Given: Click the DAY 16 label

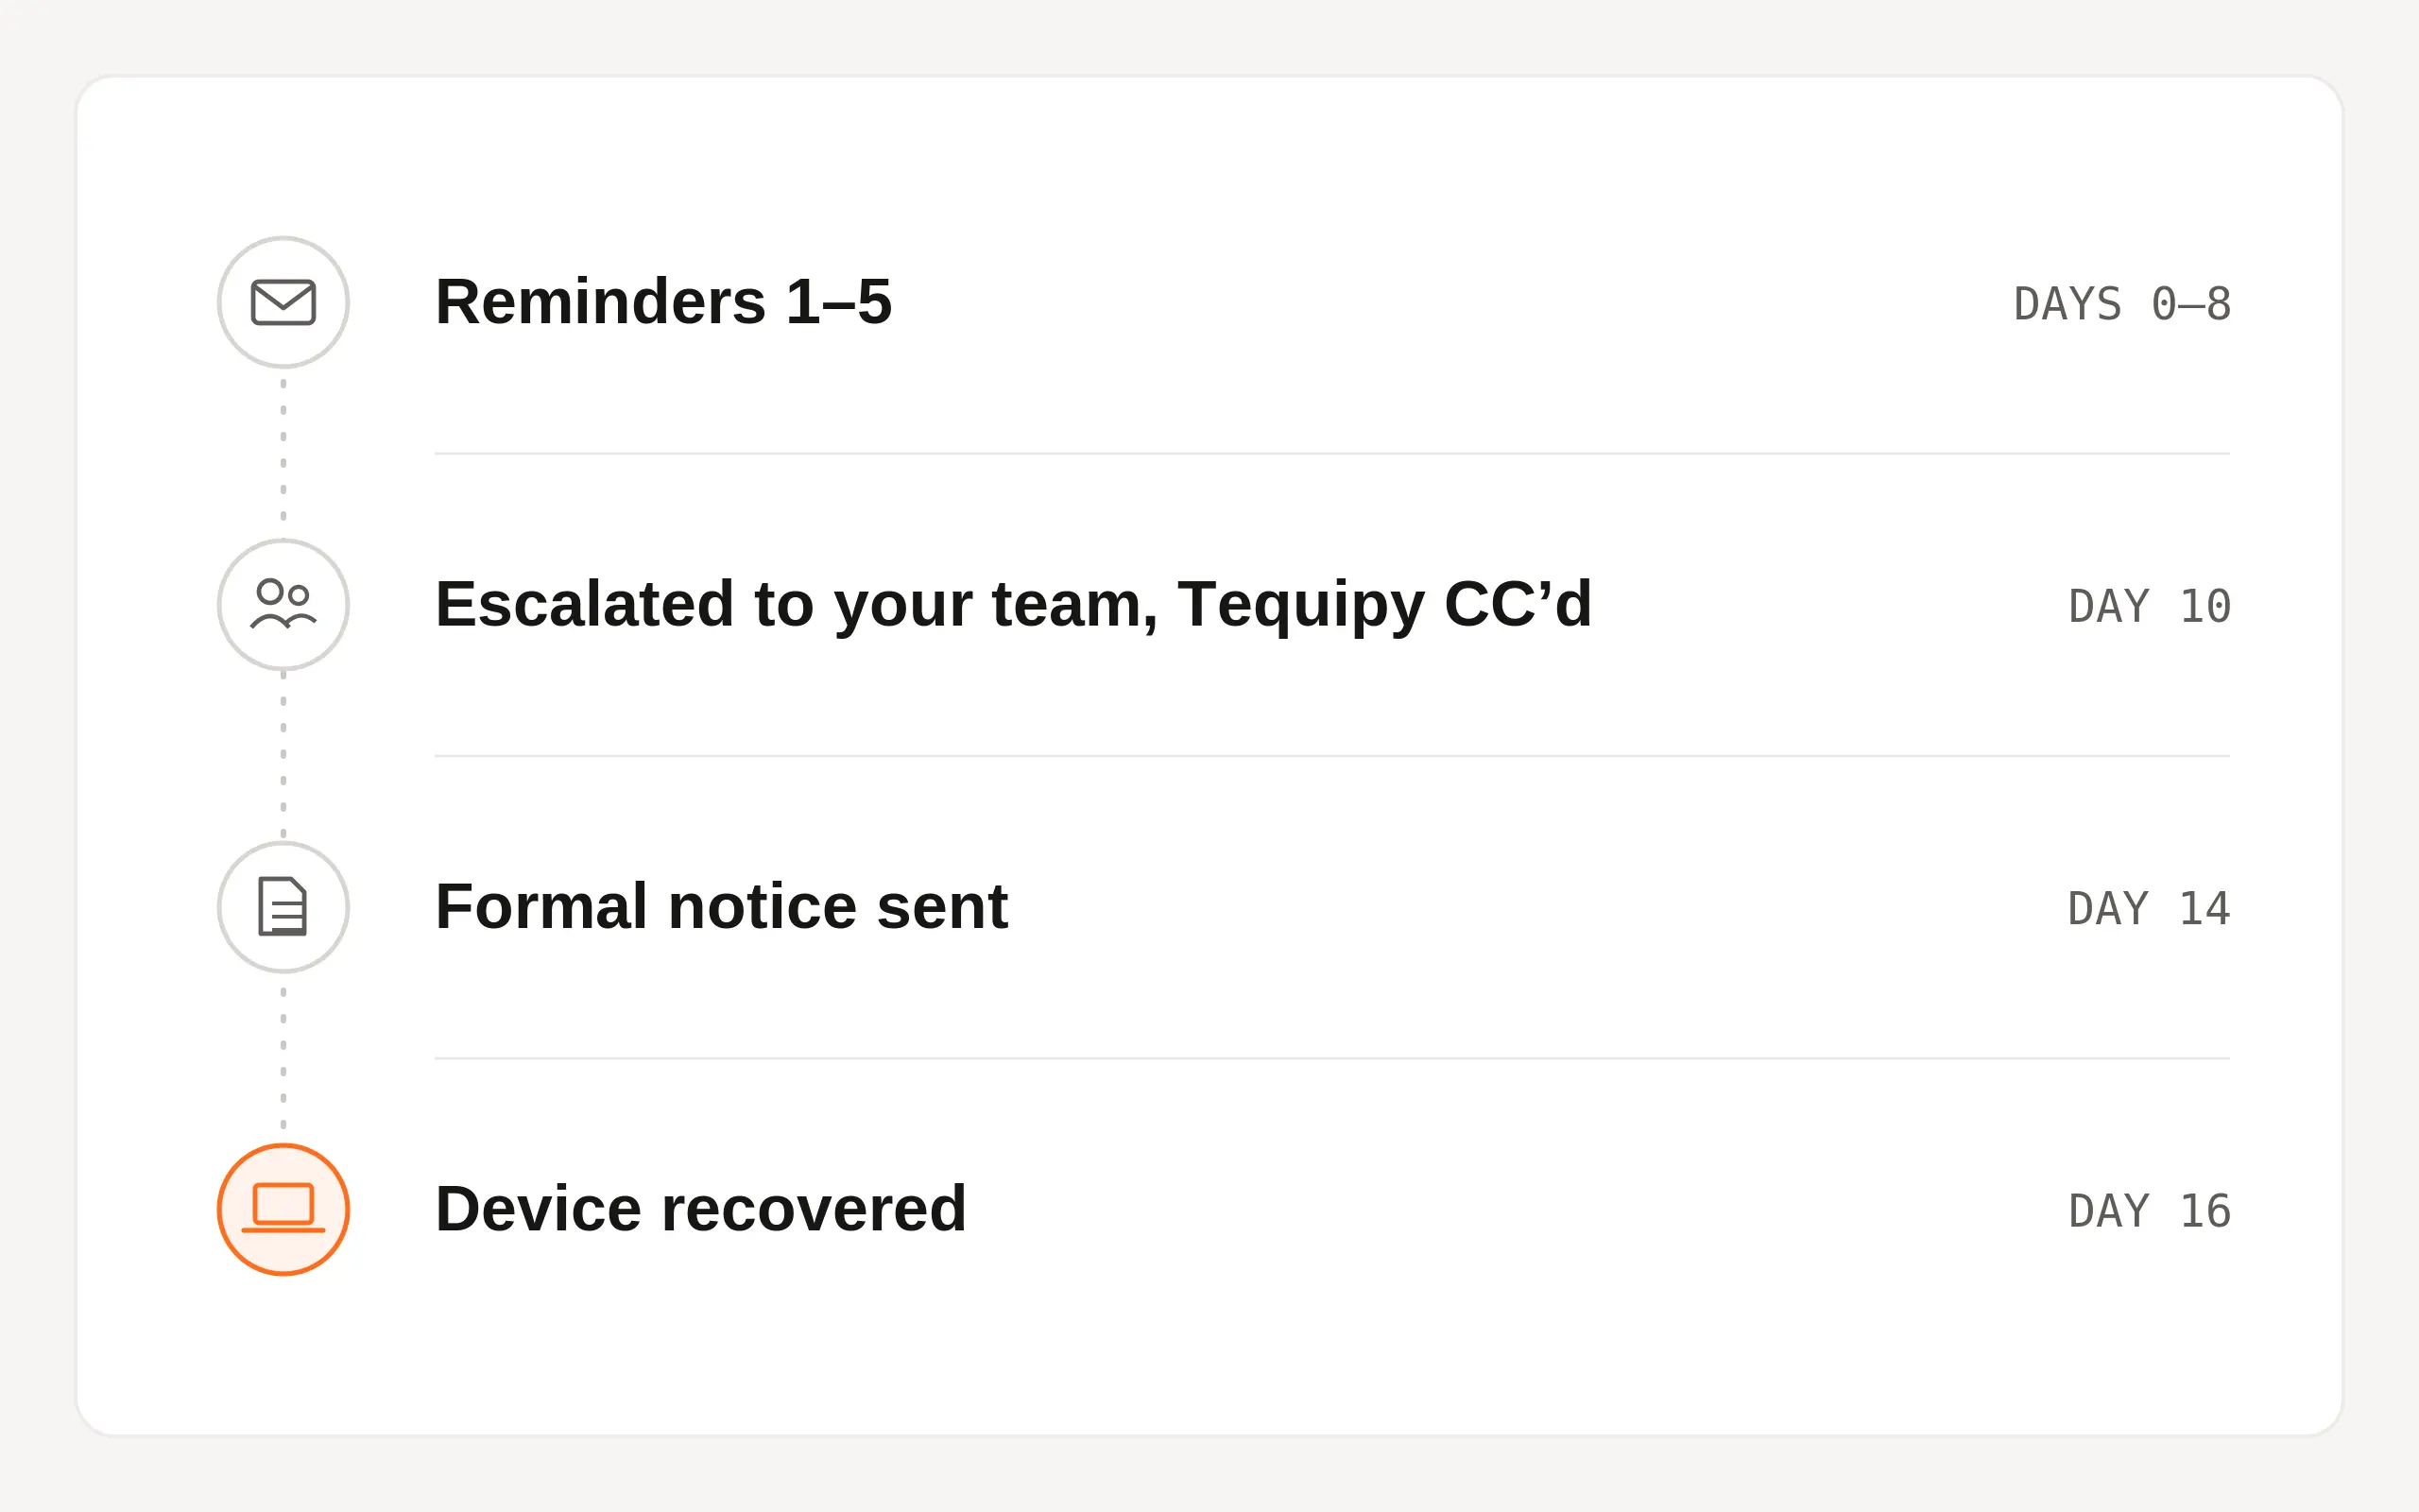Looking at the screenshot, I should tap(2149, 1211).
